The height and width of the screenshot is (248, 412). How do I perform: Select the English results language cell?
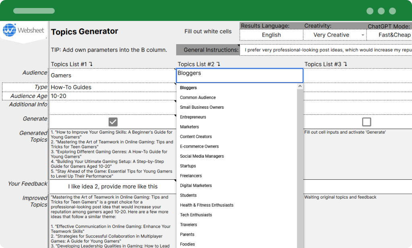272,35
